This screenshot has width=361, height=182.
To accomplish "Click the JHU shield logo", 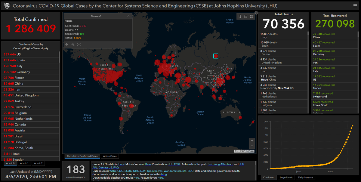I will tap(7, 6).
